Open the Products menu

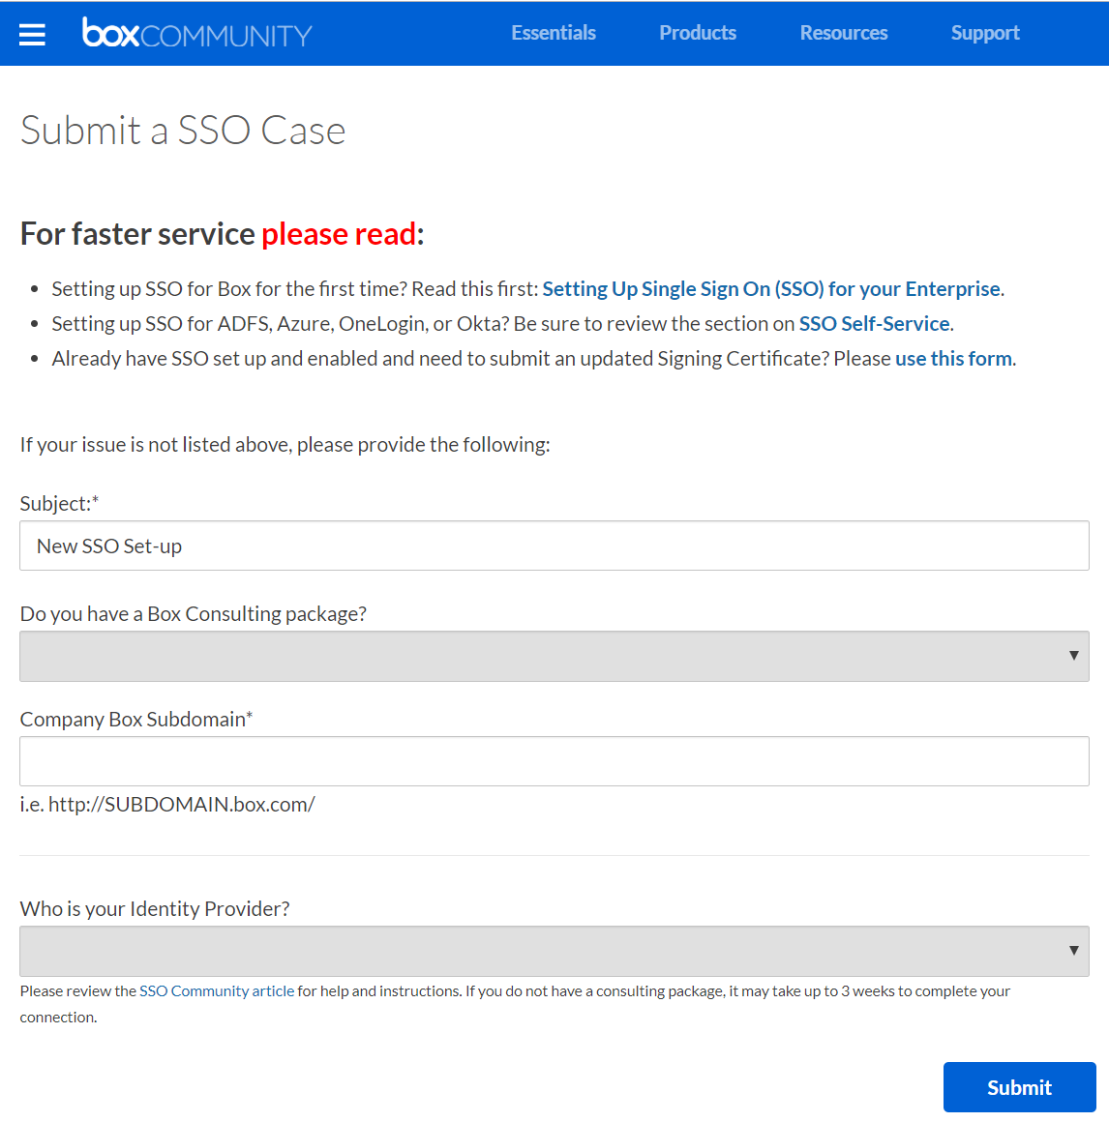(x=698, y=33)
